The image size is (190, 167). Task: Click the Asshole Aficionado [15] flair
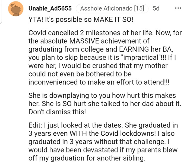pos(112,9)
